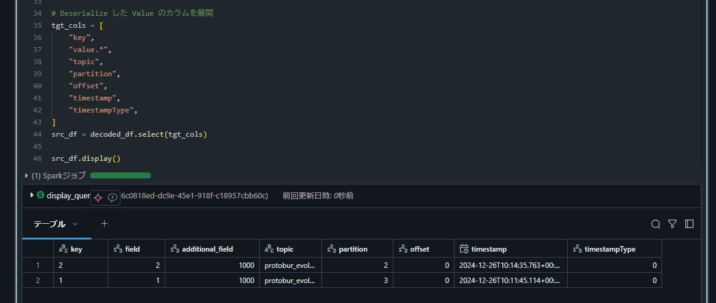Click the tgt_cols = [ code line
The height and width of the screenshot is (303, 716).
(77, 25)
